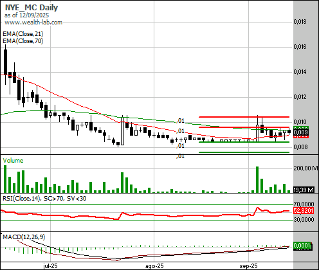Click the jul-25 date axis label
Viewport: 319px width, 270px height.
(x=50, y=266)
